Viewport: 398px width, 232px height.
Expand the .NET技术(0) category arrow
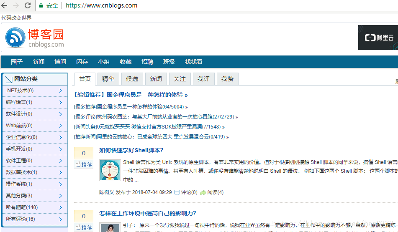[x=60, y=91]
